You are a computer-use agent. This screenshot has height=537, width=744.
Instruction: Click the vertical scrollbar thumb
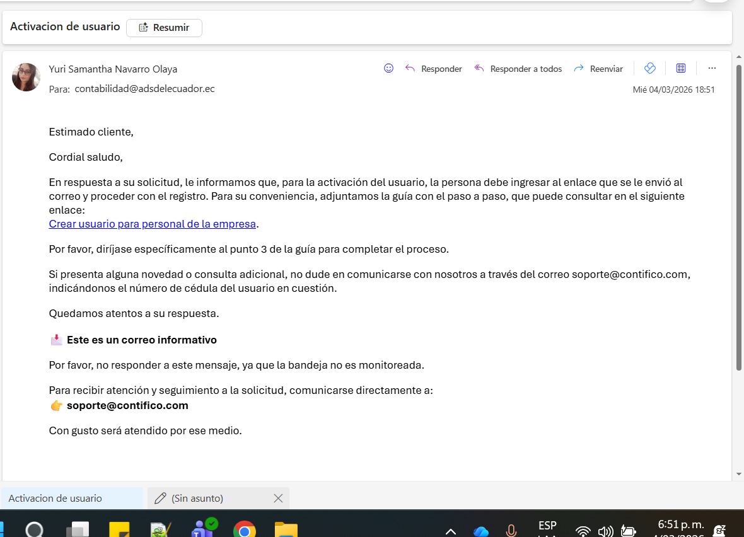pyautogui.click(x=739, y=217)
